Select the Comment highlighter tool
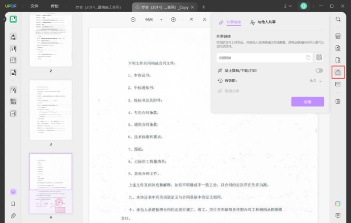This screenshot has height=223, width=351. (x=13, y=37)
